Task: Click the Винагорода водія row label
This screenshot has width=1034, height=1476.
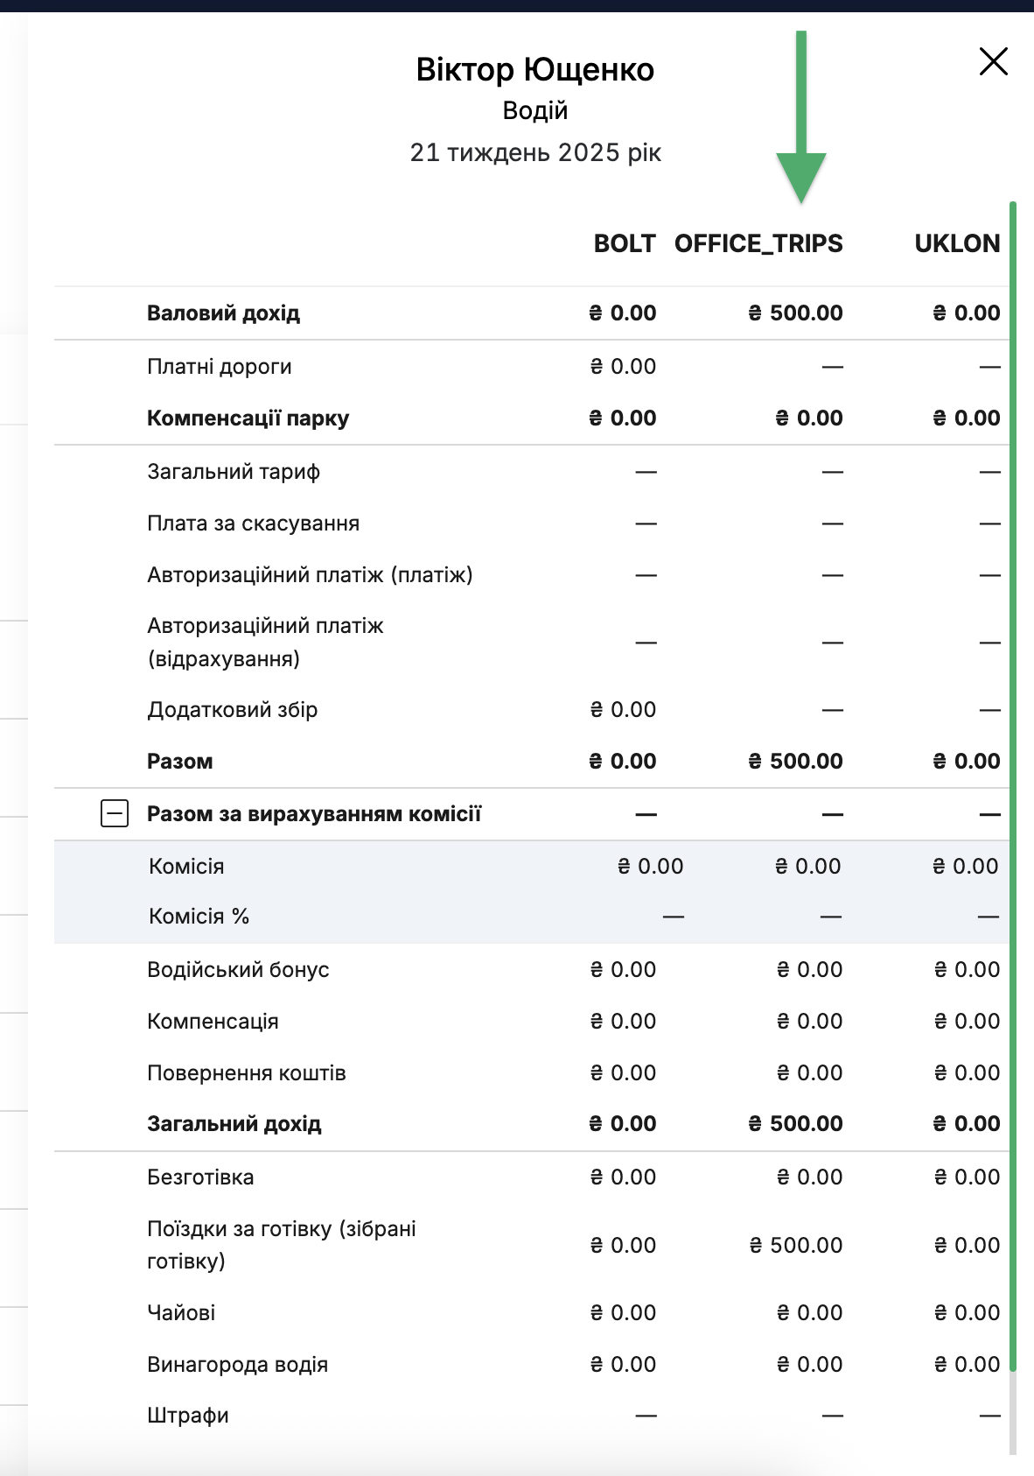Action: tap(238, 1365)
